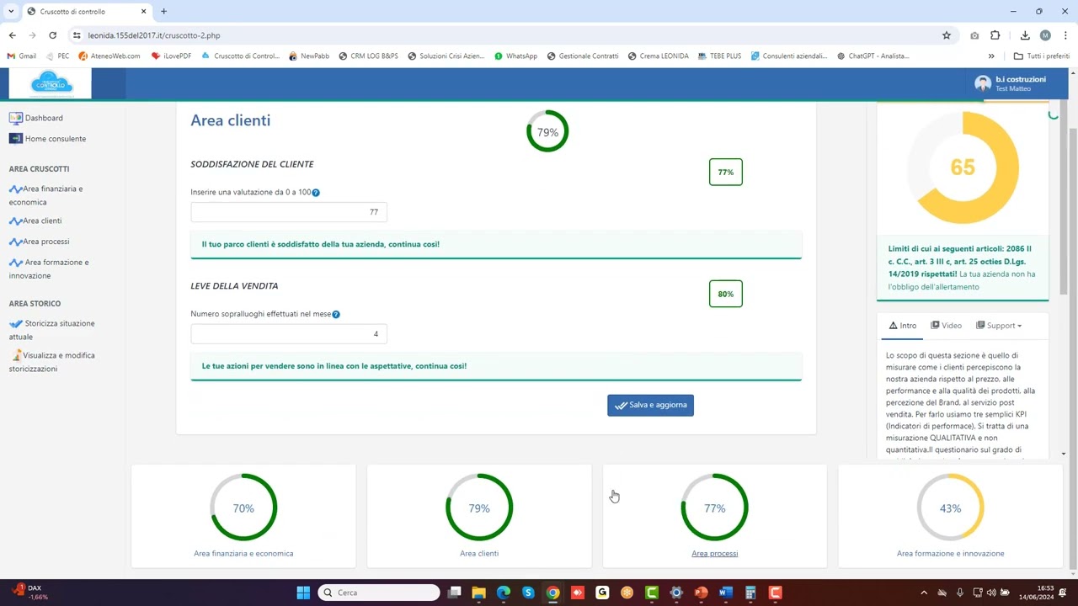The width and height of the screenshot is (1078, 606).
Task: Click the 'Numero sopralluoghi' input field
Action: click(x=288, y=334)
